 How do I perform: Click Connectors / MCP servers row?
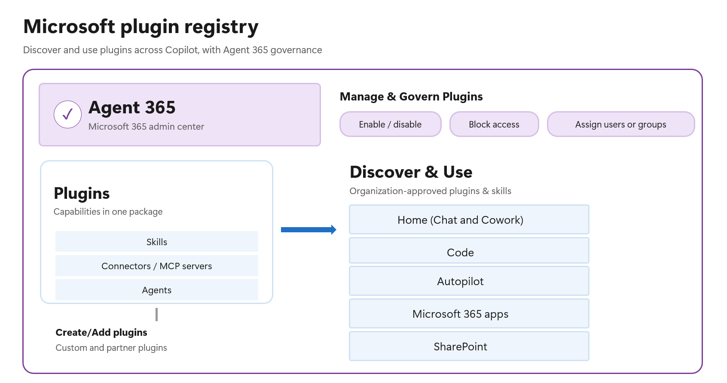(x=157, y=266)
